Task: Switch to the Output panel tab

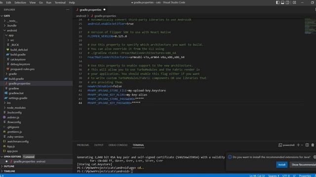Action: (99, 145)
